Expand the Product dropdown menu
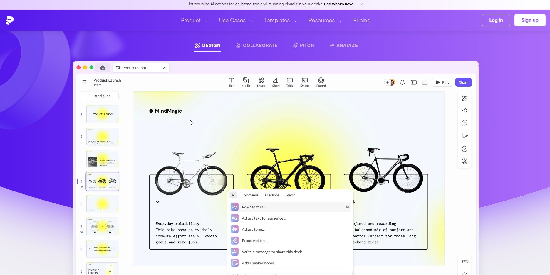The height and width of the screenshot is (275, 550). 194,21
